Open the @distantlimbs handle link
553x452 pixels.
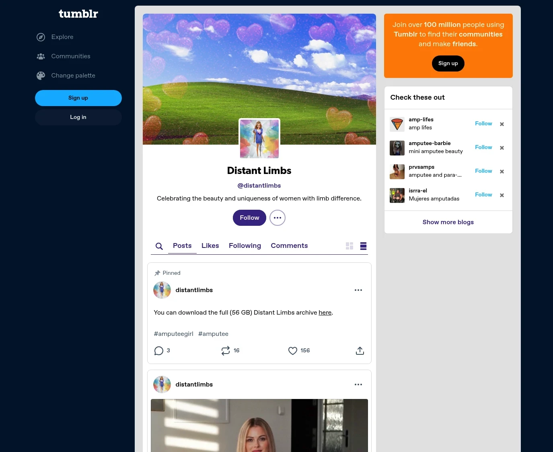pos(259,186)
